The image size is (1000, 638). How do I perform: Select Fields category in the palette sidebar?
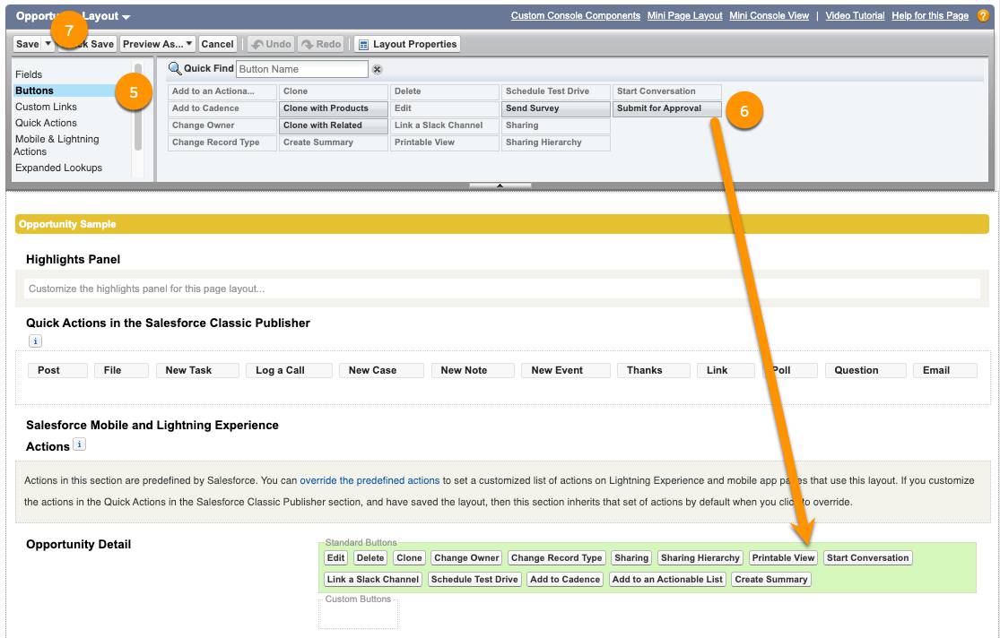coord(30,74)
